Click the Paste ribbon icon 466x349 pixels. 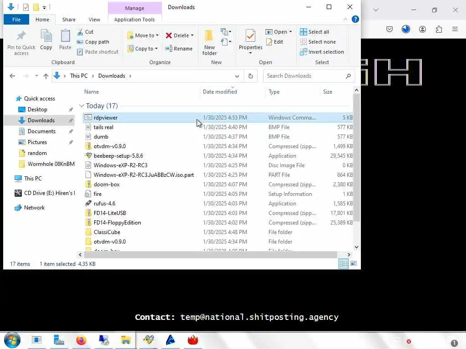(x=65, y=36)
